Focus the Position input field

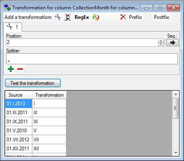tap(82, 43)
